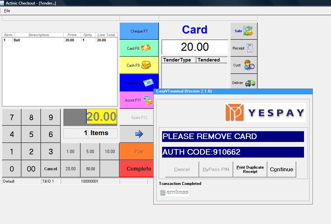Open the File menu
This screenshot has width=331, height=224.
pyautogui.click(x=7, y=11)
